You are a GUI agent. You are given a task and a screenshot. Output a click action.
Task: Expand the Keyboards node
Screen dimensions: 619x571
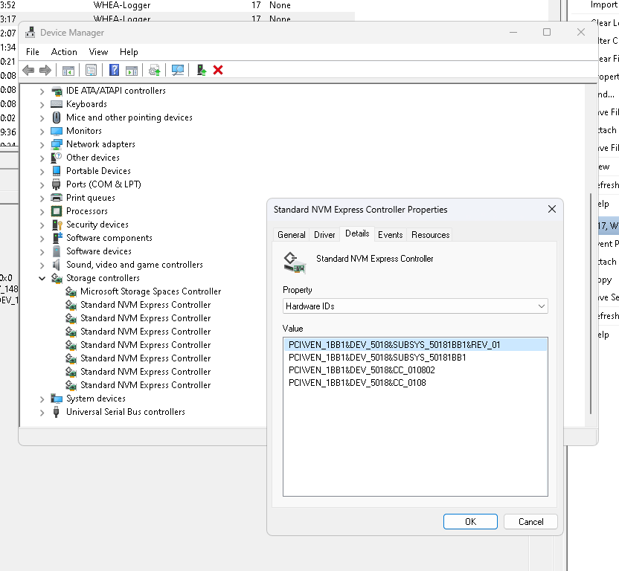click(x=42, y=105)
